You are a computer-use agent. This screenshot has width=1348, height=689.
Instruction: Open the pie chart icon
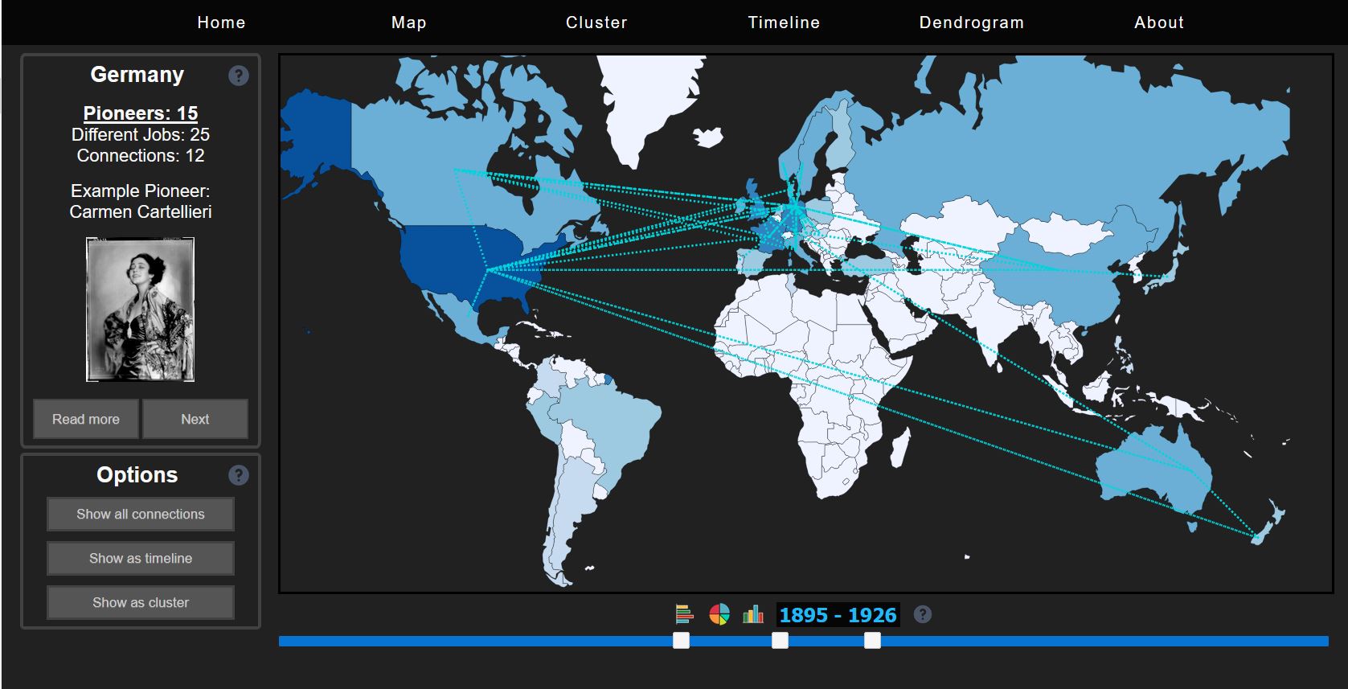(x=719, y=615)
